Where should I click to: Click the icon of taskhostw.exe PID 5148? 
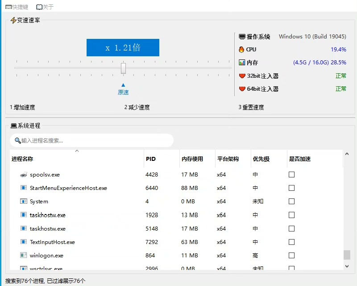pyautogui.click(x=24, y=228)
